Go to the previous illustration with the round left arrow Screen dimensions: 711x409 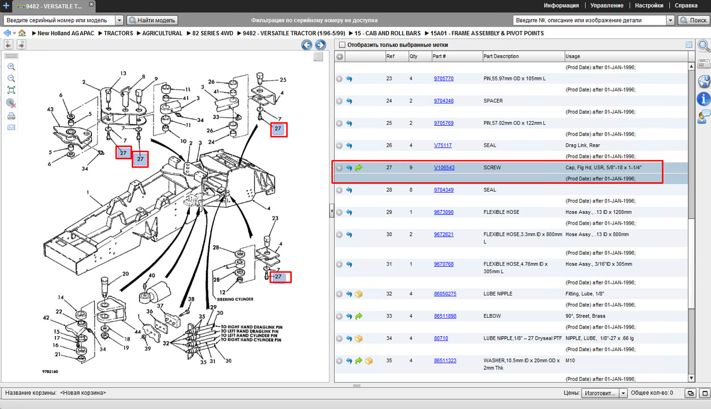coord(307,45)
